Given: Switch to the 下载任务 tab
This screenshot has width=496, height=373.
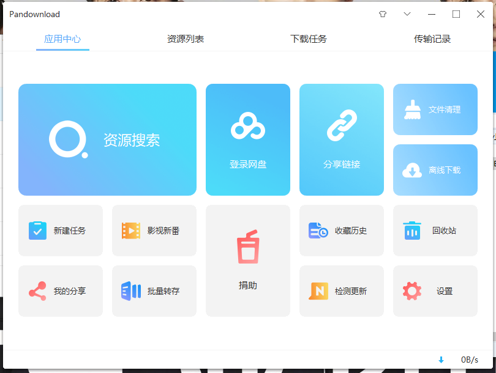Looking at the screenshot, I should click(x=309, y=38).
